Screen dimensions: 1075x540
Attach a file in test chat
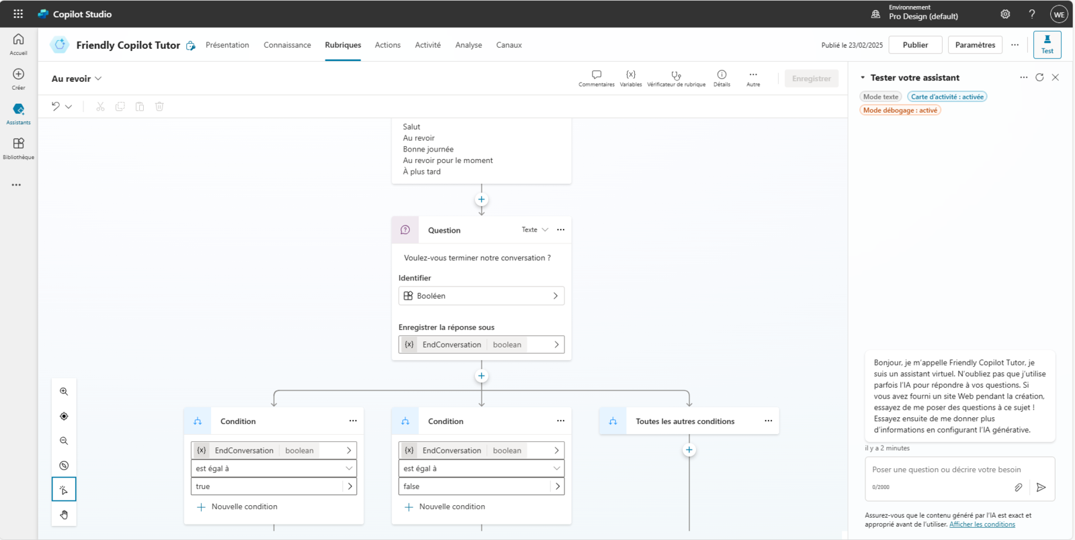pos(1019,487)
